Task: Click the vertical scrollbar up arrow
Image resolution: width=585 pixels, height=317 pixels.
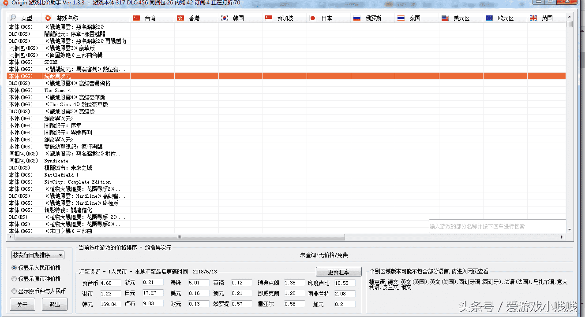Action: point(570,17)
